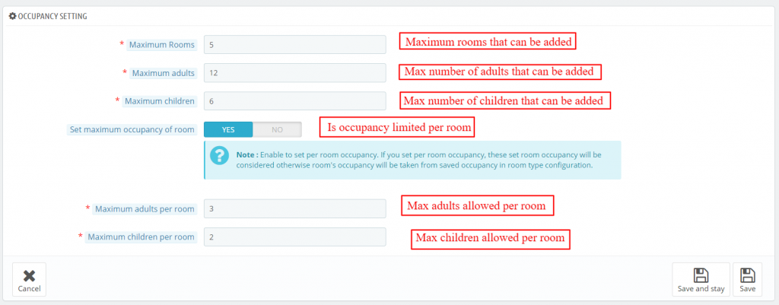The height and width of the screenshot is (305, 779).
Task: Click the Maximum adults label
Action: tap(164, 73)
